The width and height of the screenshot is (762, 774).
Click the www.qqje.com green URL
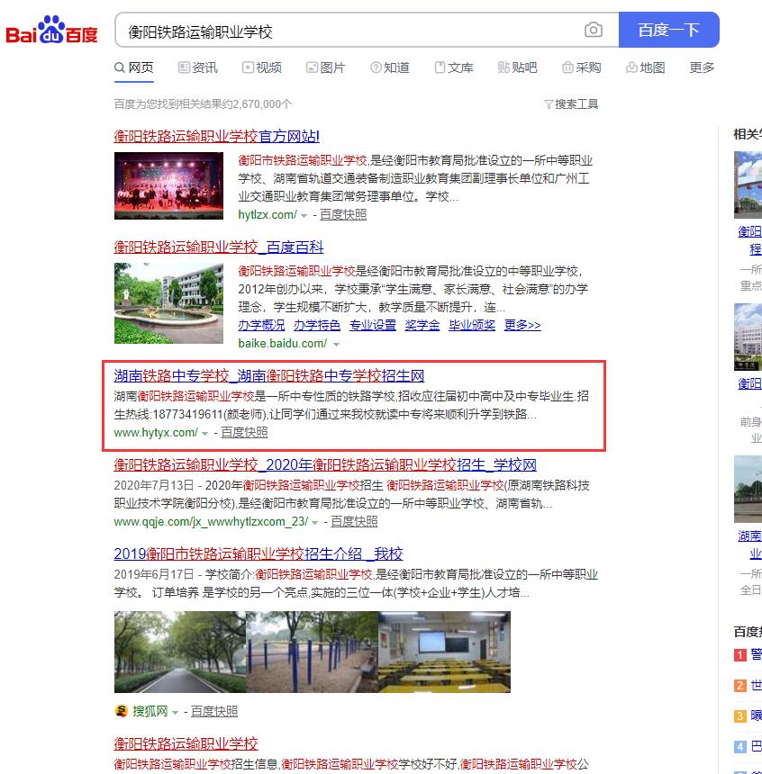[211, 522]
